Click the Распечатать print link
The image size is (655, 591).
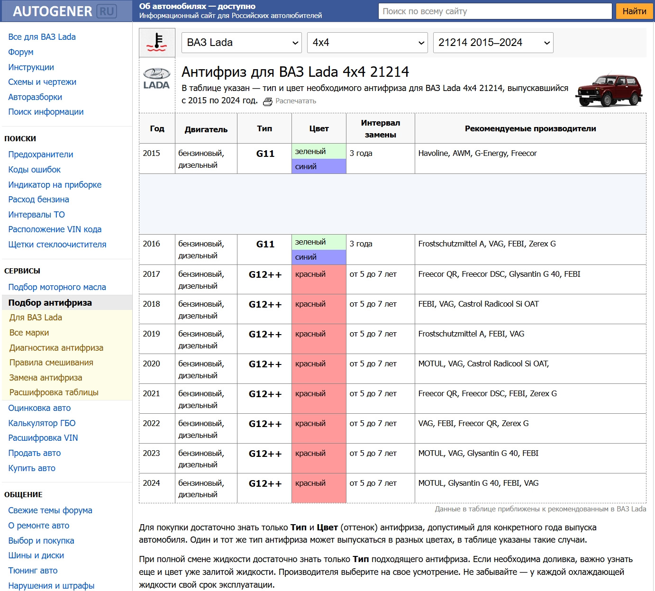[296, 101]
